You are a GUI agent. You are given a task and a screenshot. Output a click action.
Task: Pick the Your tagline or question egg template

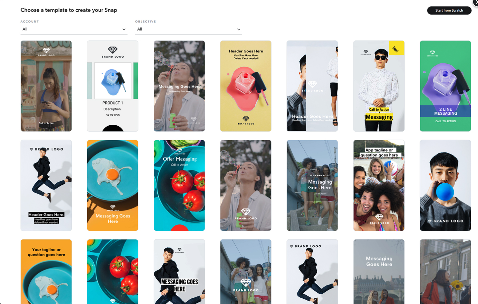tap(46, 272)
